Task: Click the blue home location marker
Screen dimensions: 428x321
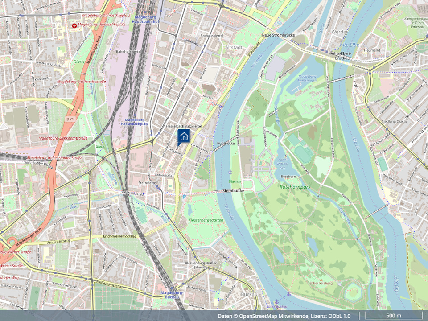Action: point(184,137)
